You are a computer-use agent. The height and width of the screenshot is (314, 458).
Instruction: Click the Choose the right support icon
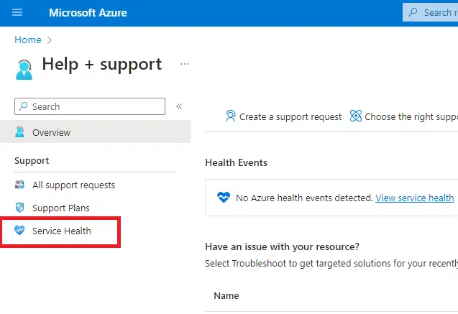356,116
